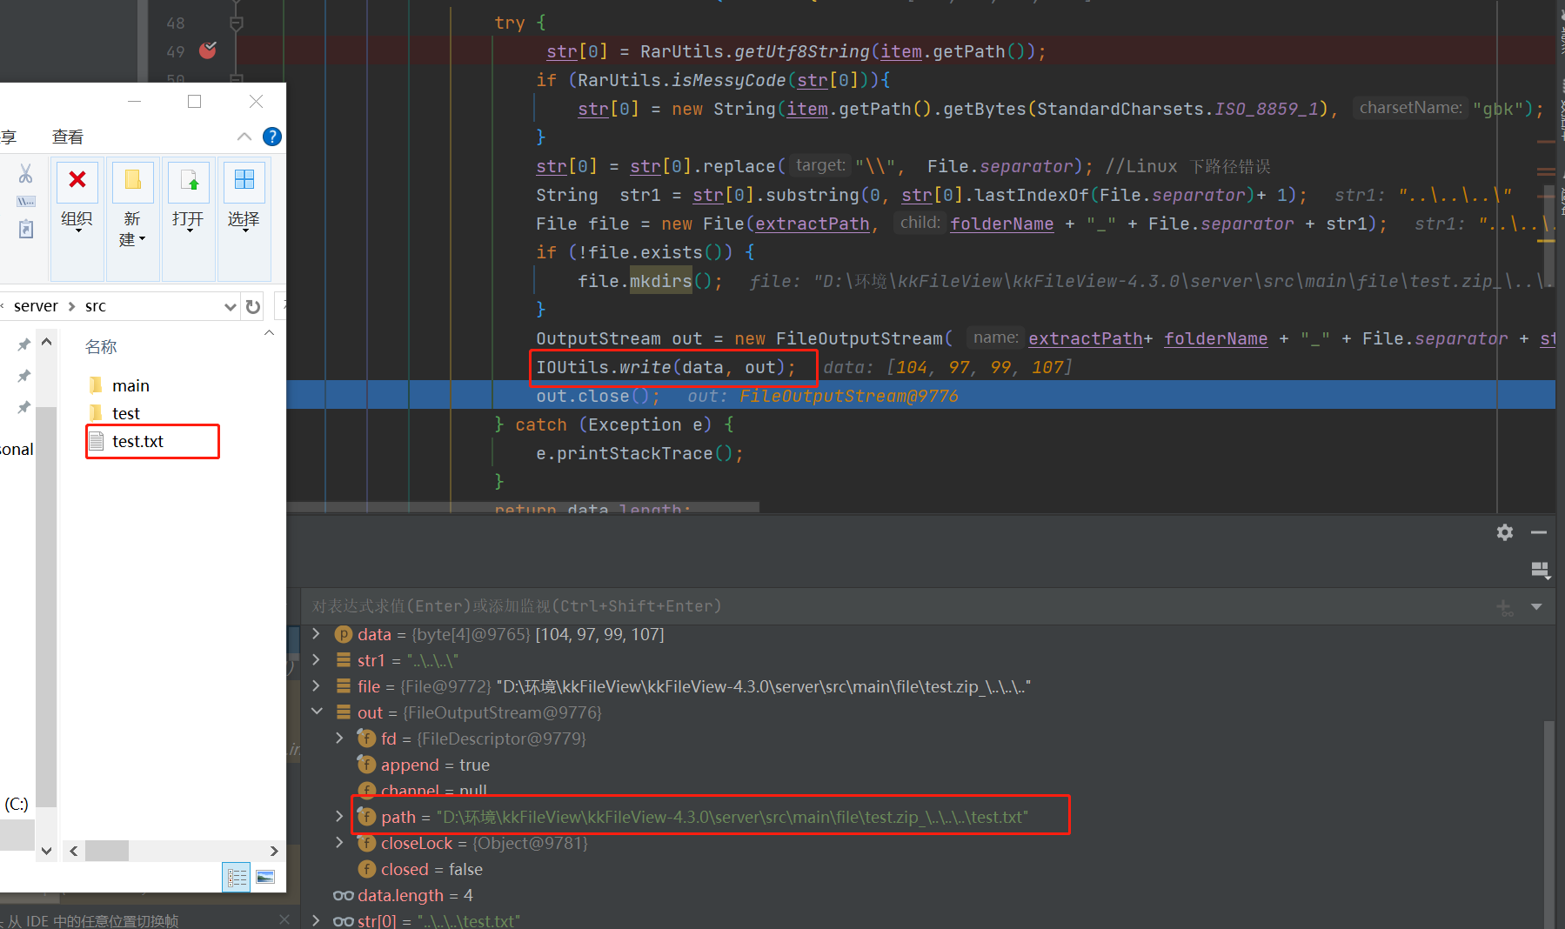Expand the fd field node
The height and width of the screenshot is (929, 1565).
click(x=339, y=739)
